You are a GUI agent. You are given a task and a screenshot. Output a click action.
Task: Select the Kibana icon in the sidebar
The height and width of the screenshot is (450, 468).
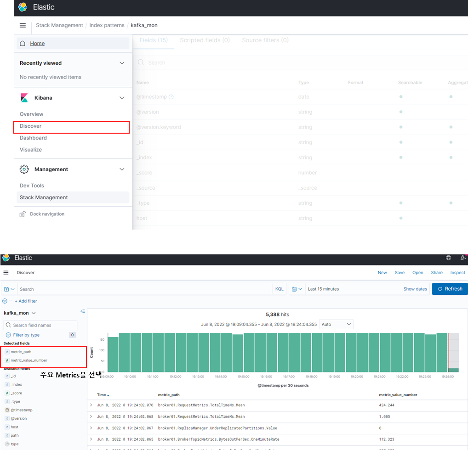pos(25,97)
